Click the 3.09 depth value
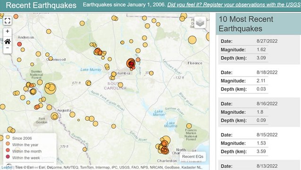301x170 pixels. click(261, 58)
